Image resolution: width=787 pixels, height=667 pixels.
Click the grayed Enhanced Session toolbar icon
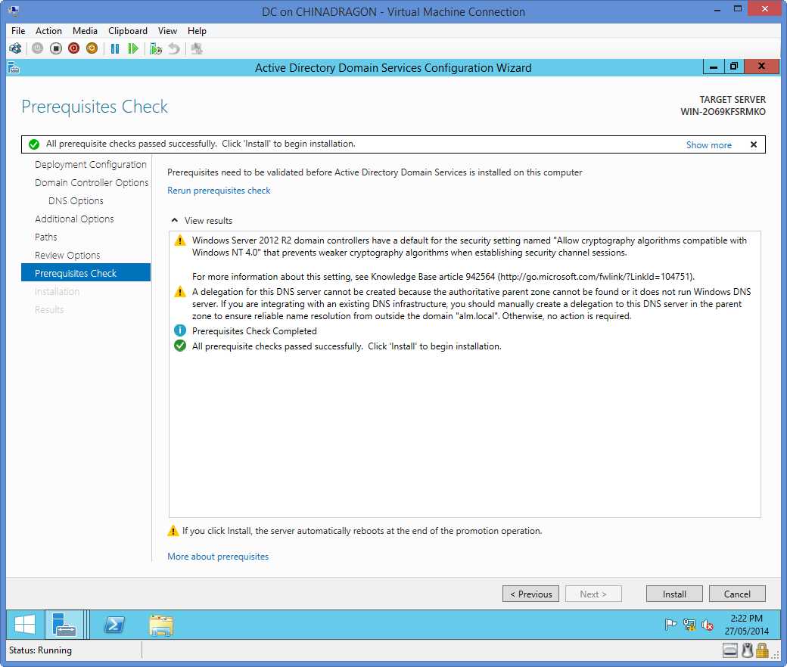click(x=196, y=48)
